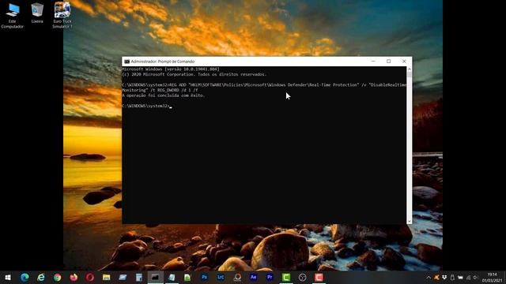Screen dimensions: 506x284
Task: Click the Command Prompt scrollbar down arrow
Action: (x=410, y=221)
